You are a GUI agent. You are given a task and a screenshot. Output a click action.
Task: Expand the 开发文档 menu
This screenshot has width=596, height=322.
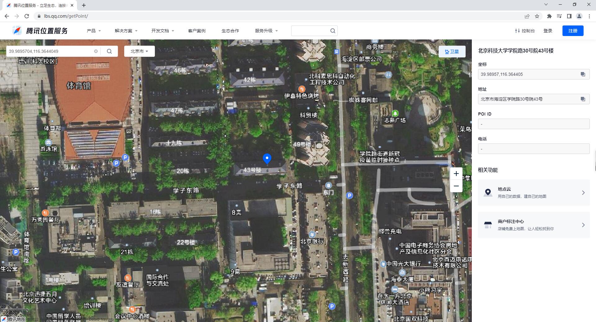click(x=163, y=31)
